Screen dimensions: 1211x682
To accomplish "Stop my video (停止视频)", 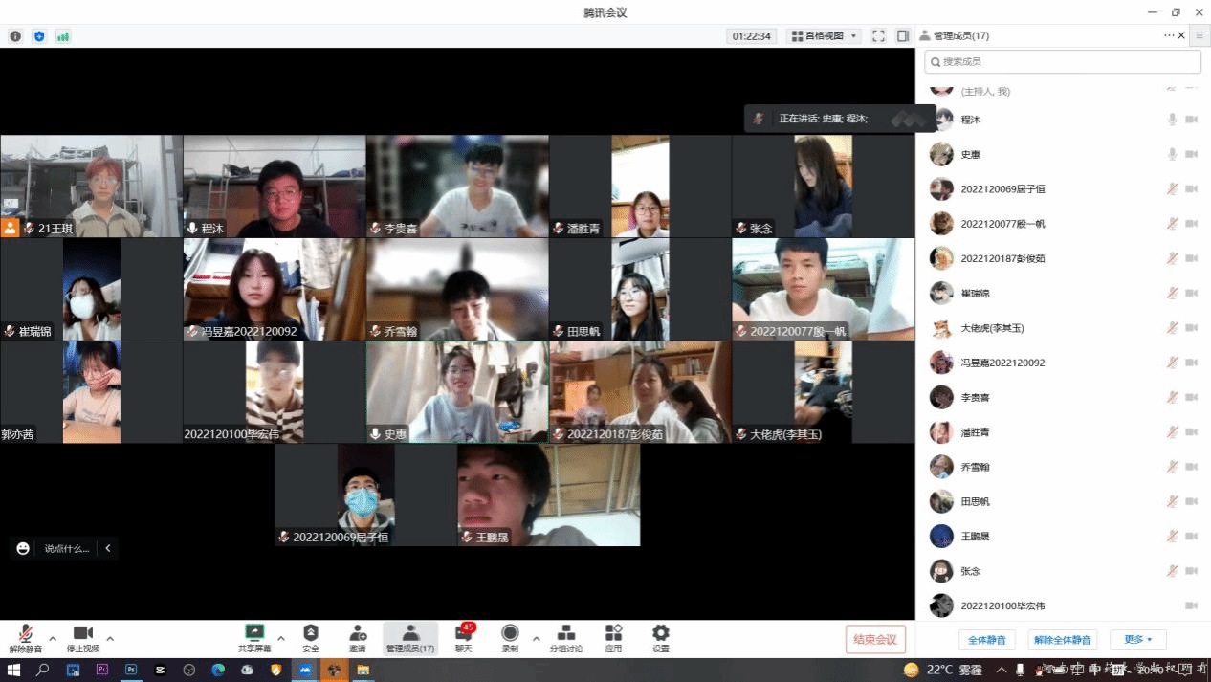I will point(83,638).
